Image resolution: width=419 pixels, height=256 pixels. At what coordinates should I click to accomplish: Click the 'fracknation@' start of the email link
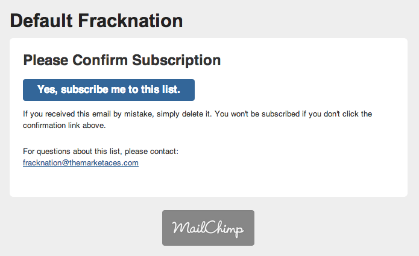point(46,162)
